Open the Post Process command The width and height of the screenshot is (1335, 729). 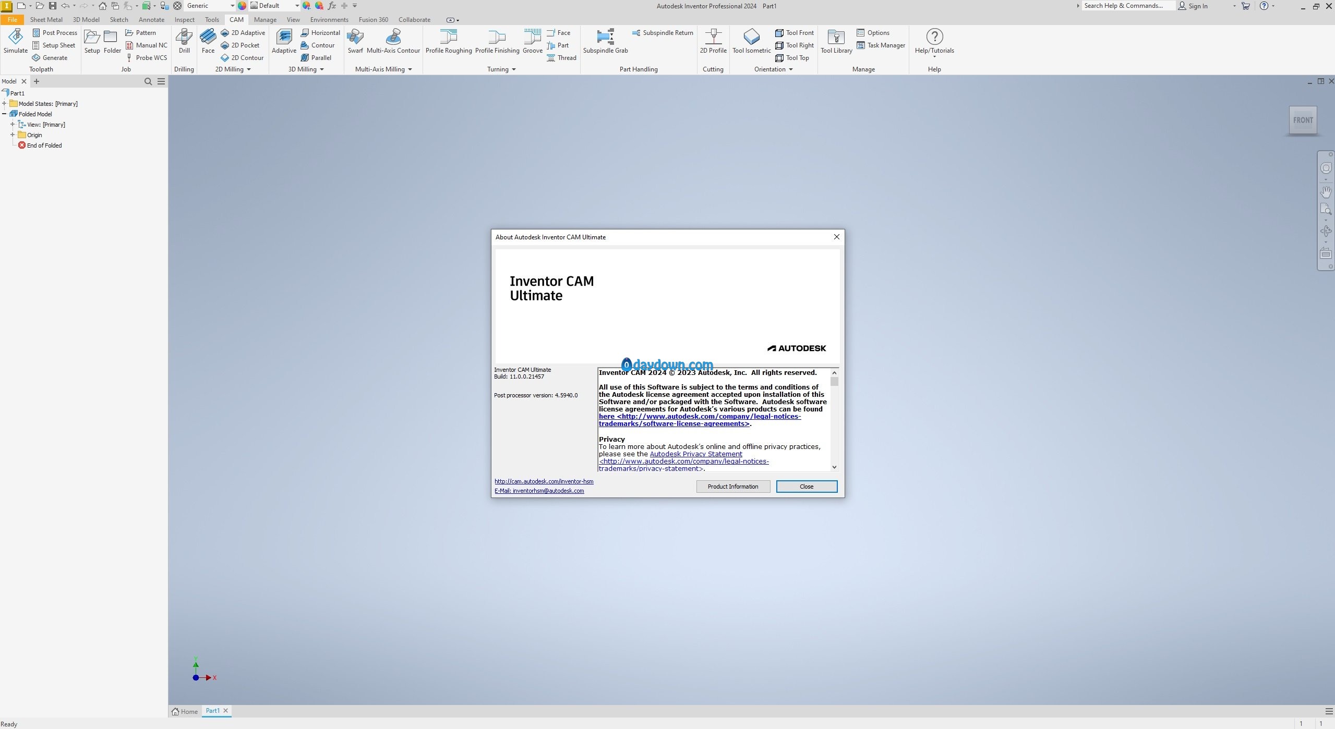coord(55,32)
